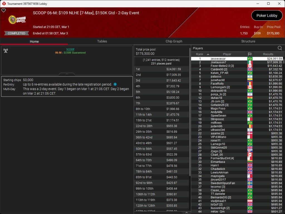Viewport: 285px width, 214px height.
Task: Toggle the Rank column sort arrow
Action: tap(208, 54)
